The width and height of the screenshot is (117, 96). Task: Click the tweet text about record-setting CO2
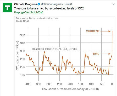point(49,8)
